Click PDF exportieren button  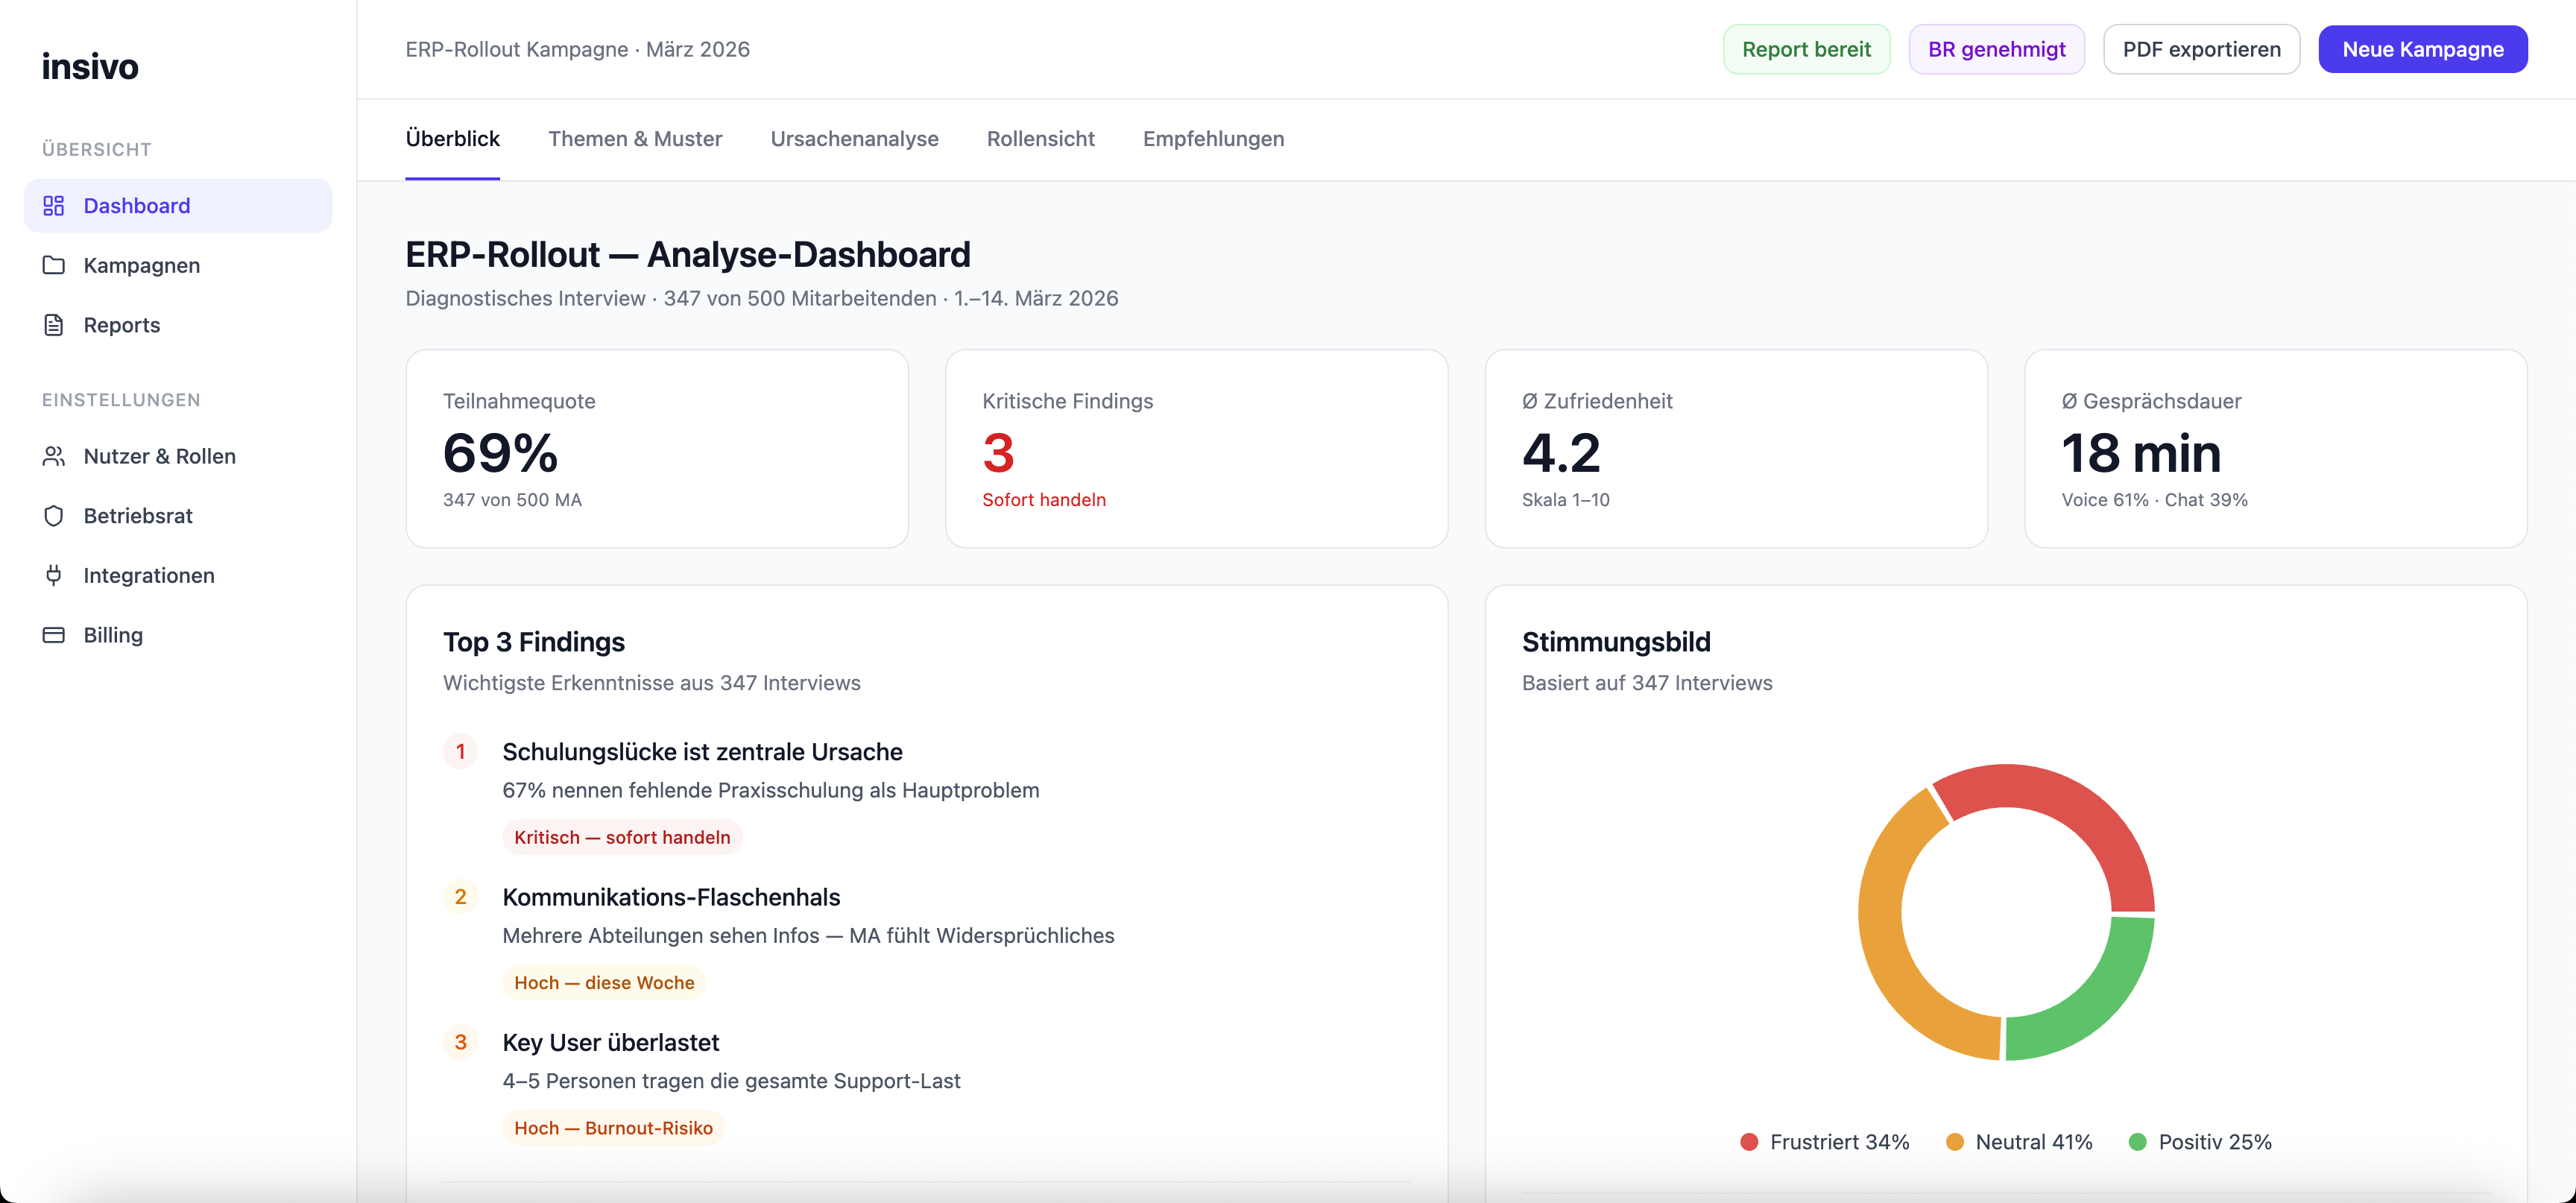coord(2201,50)
